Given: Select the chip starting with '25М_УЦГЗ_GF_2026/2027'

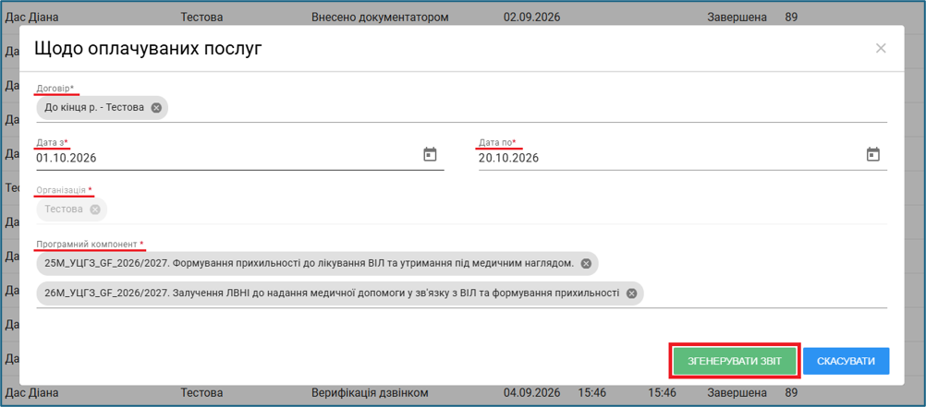Looking at the screenshot, I should [x=317, y=264].
